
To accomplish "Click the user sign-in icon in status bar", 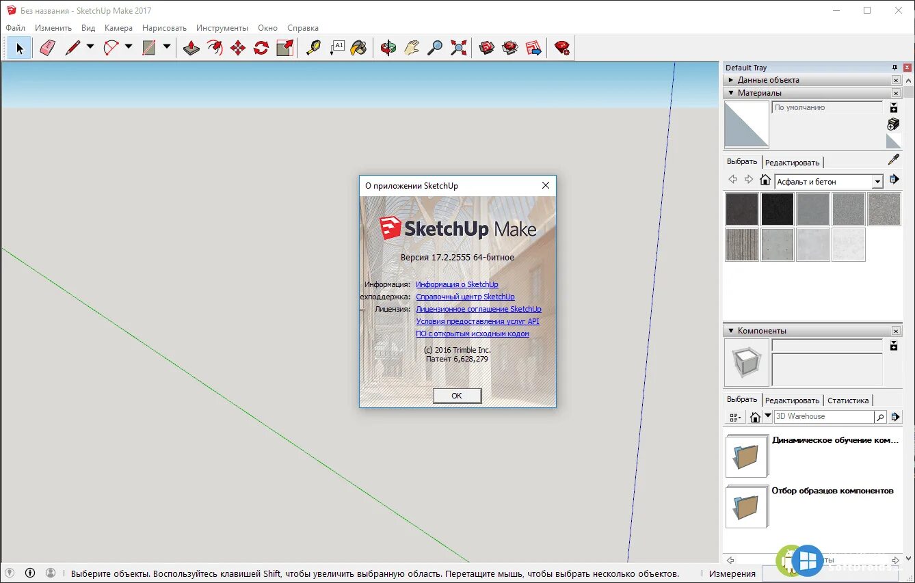I will pyautogui.click(x=51, y=573).
